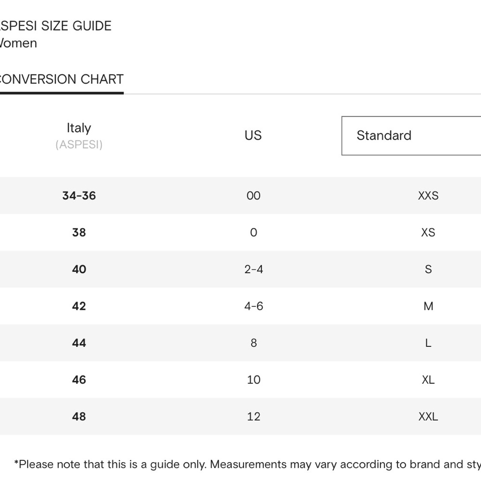This screenshot has width=481, height=481.
Task: Click the US size 2-4 cell
Action: click(x=253, y=269)
